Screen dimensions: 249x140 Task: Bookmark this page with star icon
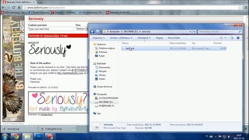click(x=240, y=7)
